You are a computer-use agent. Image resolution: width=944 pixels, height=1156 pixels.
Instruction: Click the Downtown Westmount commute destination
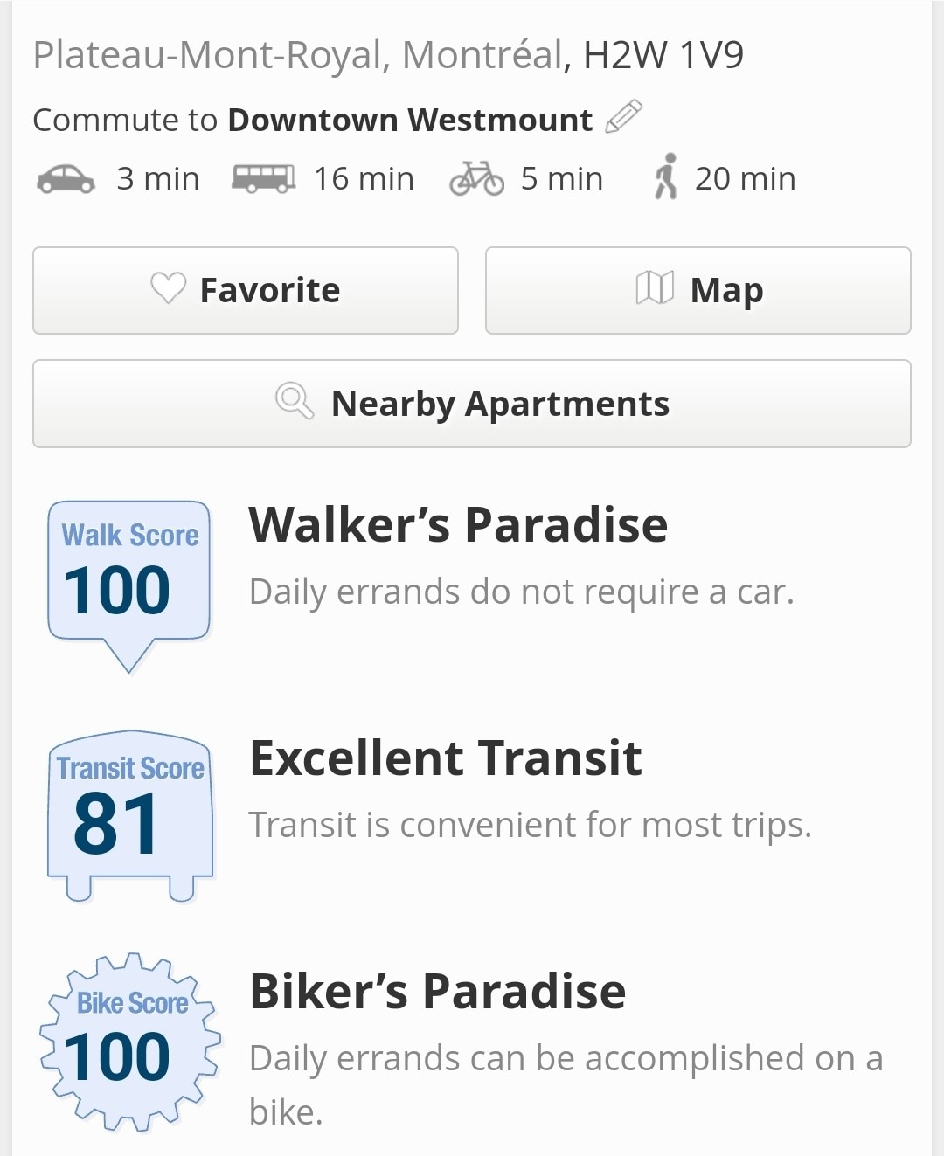409,120
